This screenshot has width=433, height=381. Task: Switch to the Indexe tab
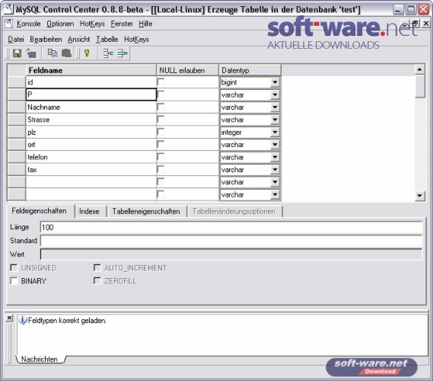click(89, 212)
